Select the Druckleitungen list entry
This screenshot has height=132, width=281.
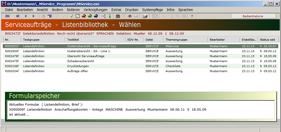pyautogui.click(x=78, y=66)
